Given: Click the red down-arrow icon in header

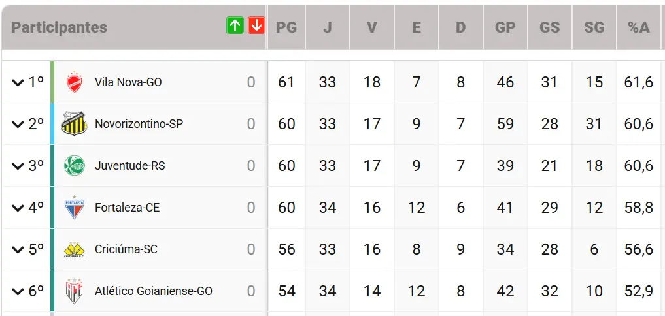Looking at the screenshot, I should click(256, 26).
